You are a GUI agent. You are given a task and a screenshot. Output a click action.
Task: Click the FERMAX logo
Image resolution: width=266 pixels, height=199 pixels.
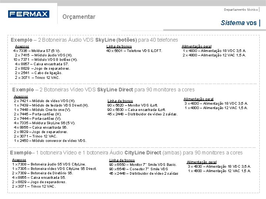[29, 14]
